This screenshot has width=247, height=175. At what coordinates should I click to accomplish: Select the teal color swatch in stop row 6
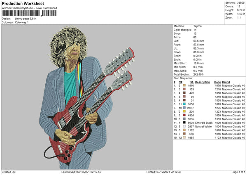pyautogui.click(x=184, y=104)
